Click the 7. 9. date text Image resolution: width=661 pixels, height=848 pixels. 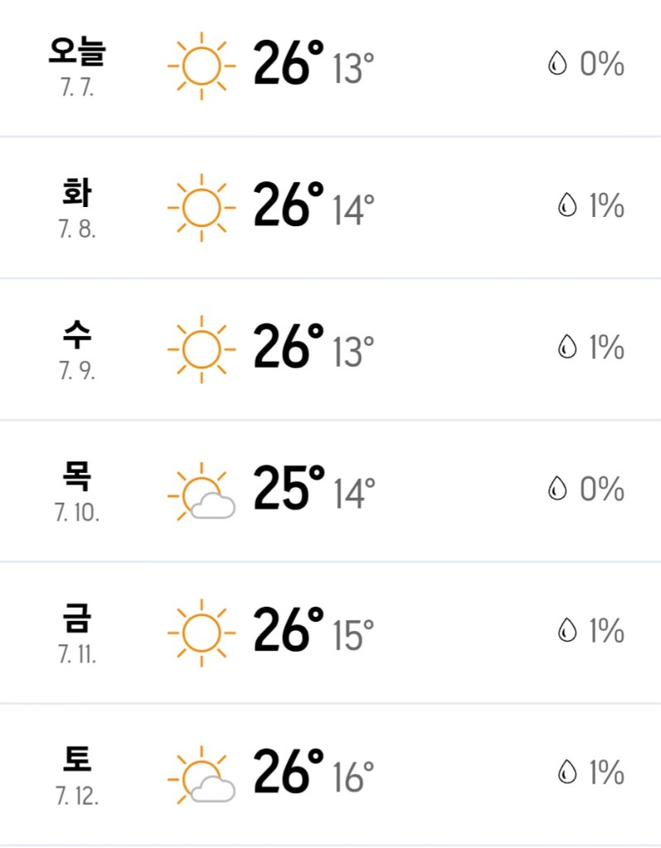click(x=77, y=372)
